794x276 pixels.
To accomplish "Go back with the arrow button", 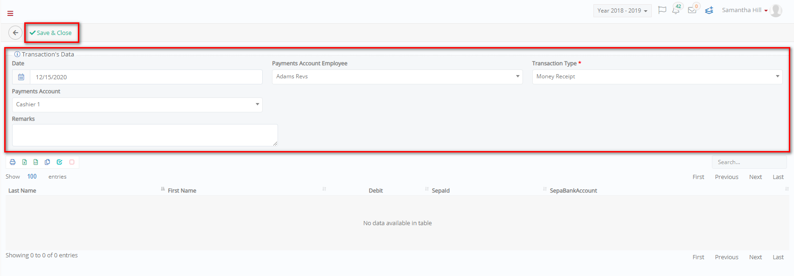I will (15, 33).
